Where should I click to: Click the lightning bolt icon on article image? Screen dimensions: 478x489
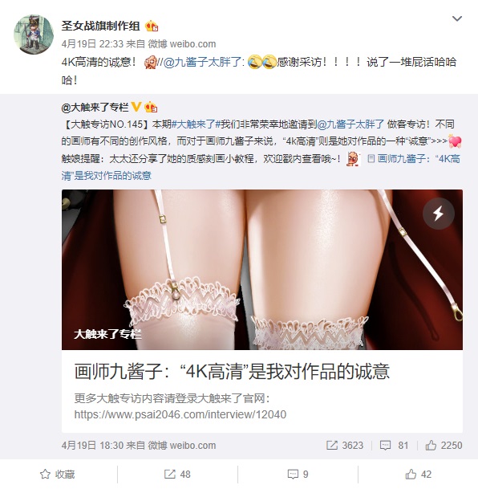point(439,214)
